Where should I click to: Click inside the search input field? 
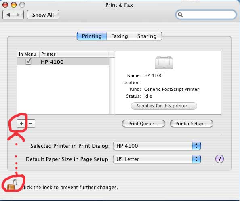point(206,15)
